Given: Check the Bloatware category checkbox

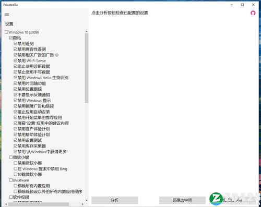Looking at the screenshot, I should click(x=11, y=180).
